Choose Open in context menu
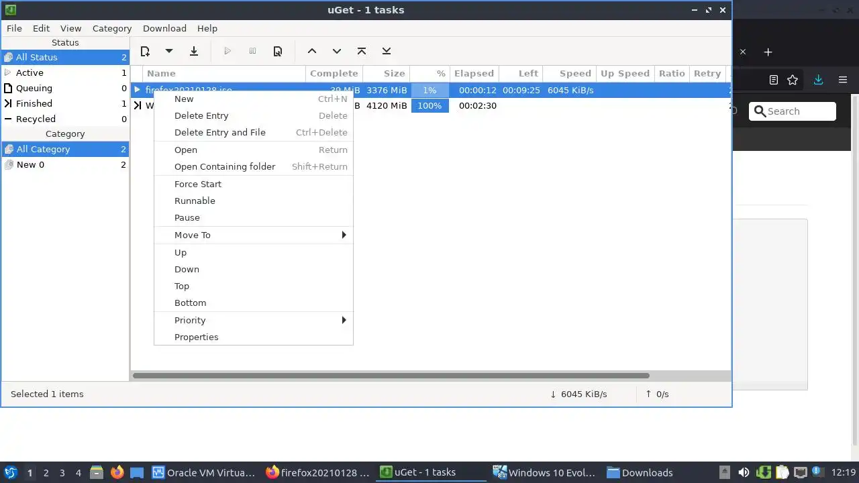Screen dimensions: 859x483 [x=254, y=150]
